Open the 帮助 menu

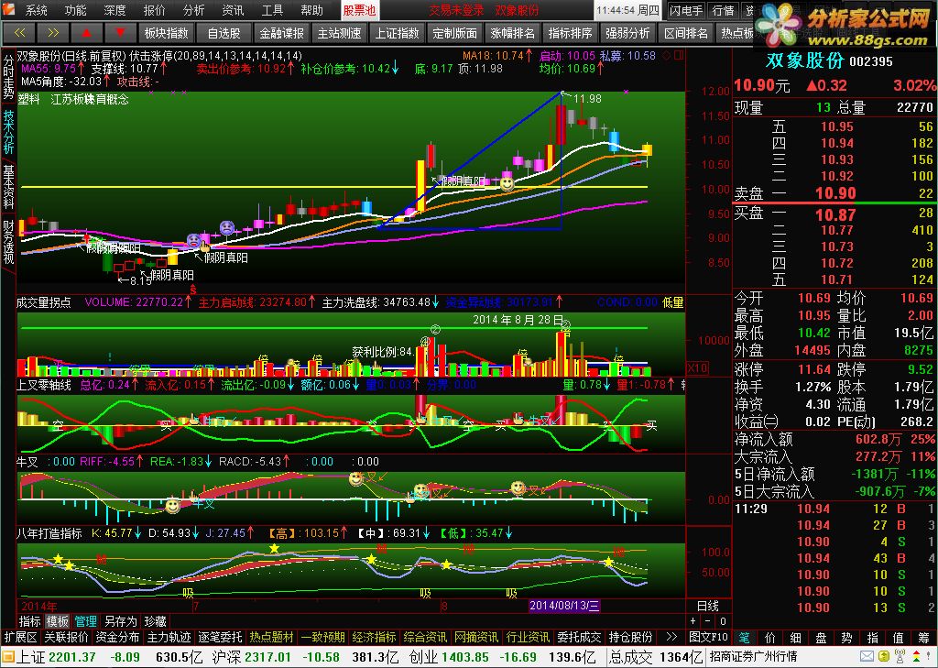click(x=311, y=10)
